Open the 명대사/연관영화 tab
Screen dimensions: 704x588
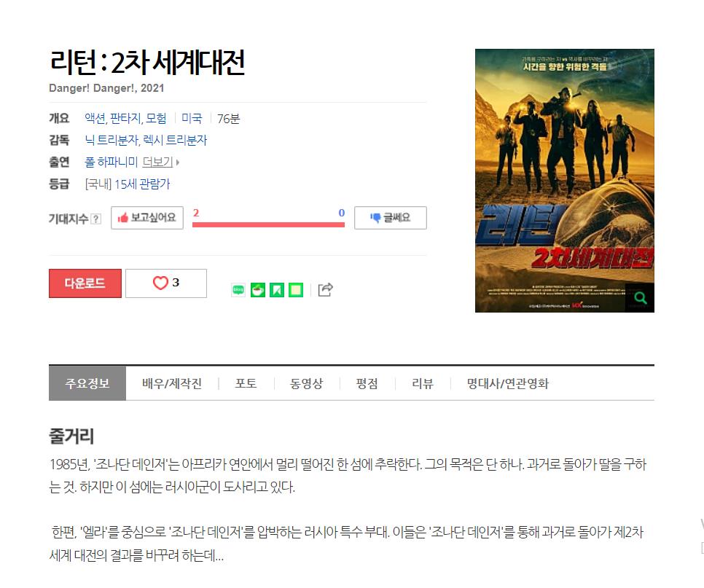click(508, 383)
